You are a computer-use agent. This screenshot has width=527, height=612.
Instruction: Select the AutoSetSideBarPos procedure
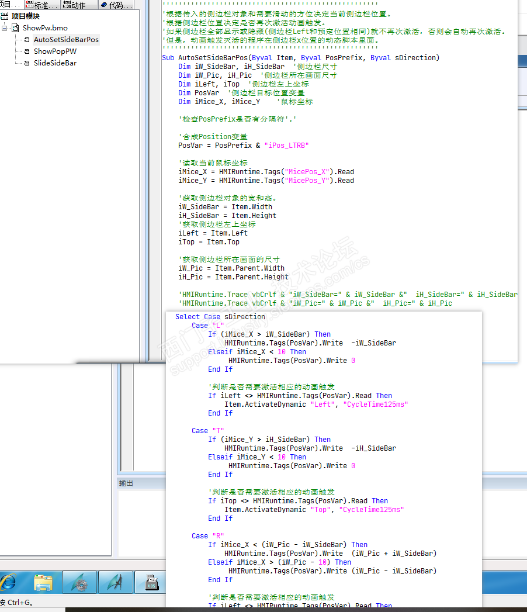(66, 39)
